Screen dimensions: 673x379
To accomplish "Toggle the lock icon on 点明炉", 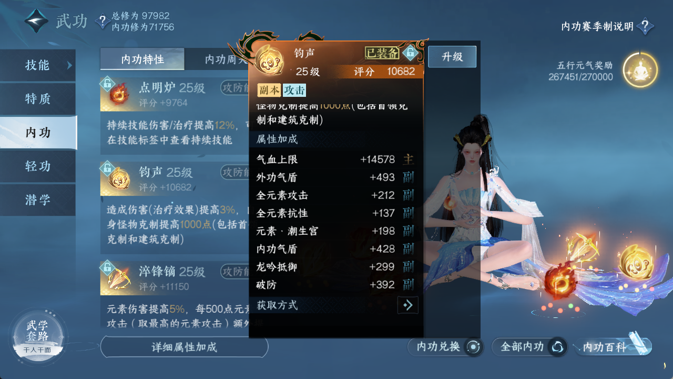I will (107, 83).
